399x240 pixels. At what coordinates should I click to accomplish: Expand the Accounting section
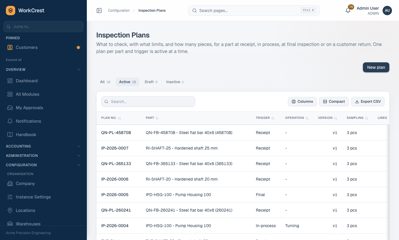[43, 146]
